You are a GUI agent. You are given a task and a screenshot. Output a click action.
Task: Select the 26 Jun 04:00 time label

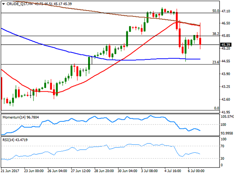point(57,171)
